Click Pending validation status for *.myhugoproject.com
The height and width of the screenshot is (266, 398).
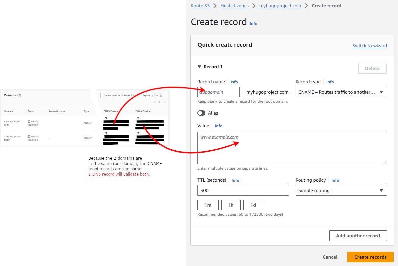33,138
